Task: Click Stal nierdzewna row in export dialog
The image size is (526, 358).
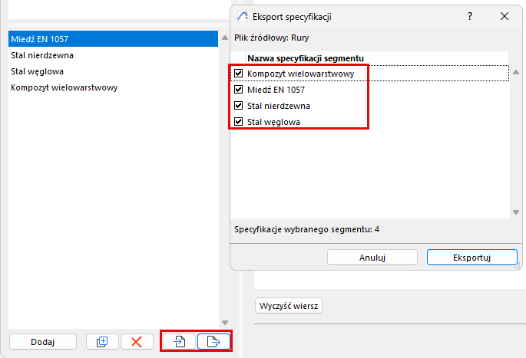Action: click(x=370, y=106)
